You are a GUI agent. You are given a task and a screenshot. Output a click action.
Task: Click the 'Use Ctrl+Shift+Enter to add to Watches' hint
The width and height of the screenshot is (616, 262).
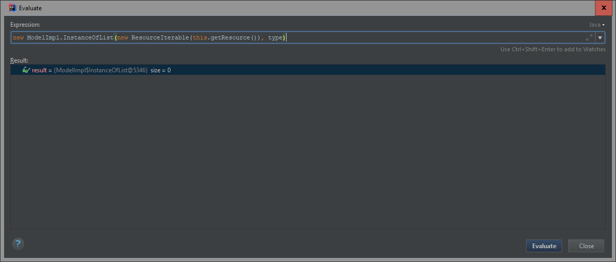(x=553, y=49)
